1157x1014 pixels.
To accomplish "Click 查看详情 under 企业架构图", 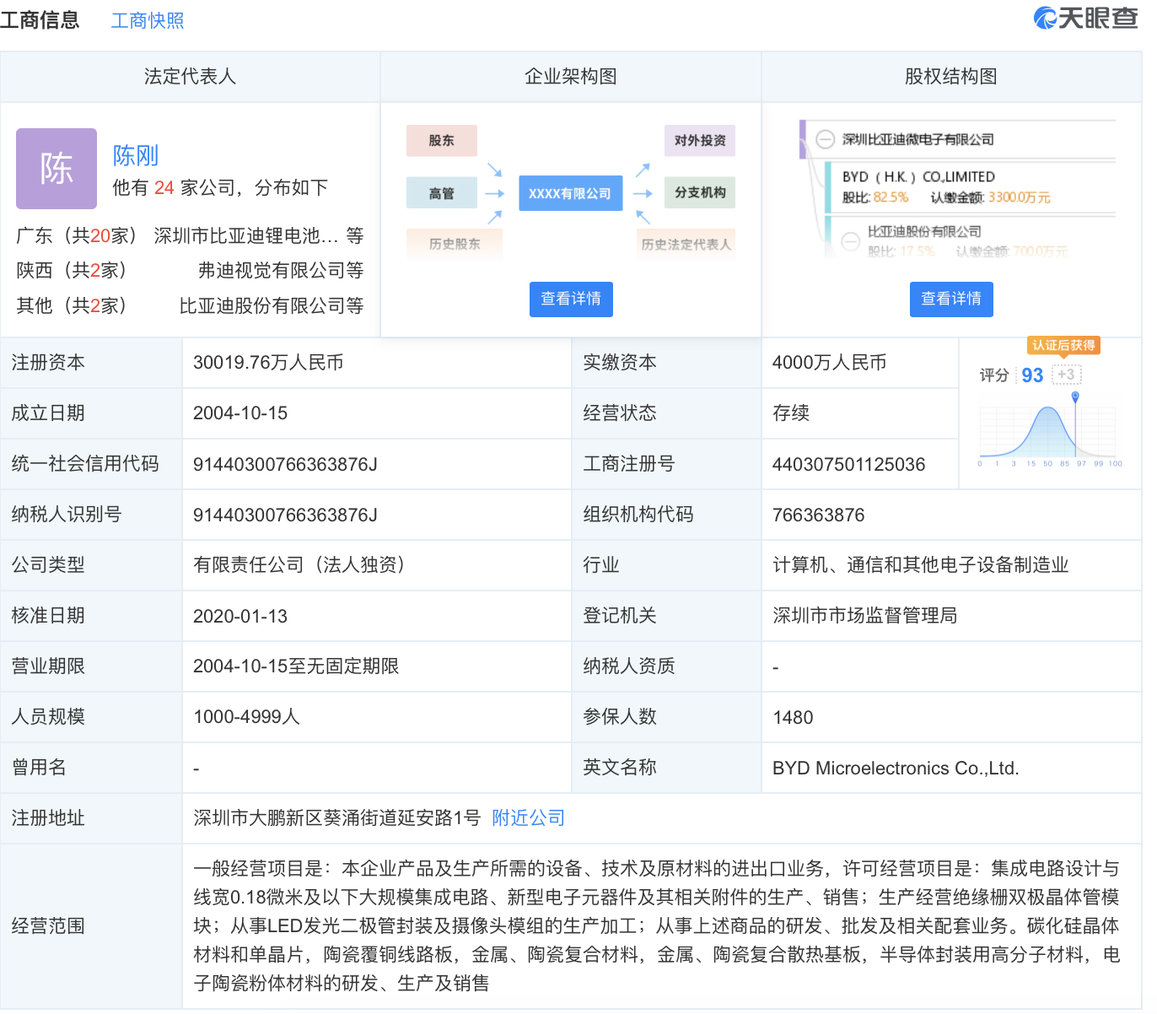I will (x=571, y=299).
